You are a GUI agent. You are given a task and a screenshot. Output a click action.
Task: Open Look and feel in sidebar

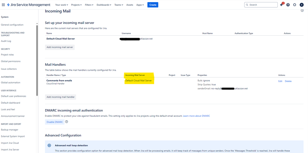coord(8,110)
